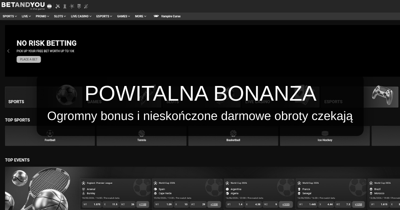Screen dimensions: 400x210
Task: Click the bat icon next to Vampire Curse
Action: pyautogui.click(x=156, y=16)
